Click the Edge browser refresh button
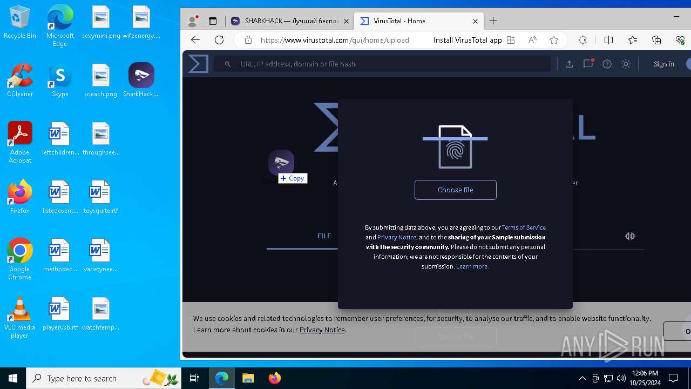 (x=219, y=40)
